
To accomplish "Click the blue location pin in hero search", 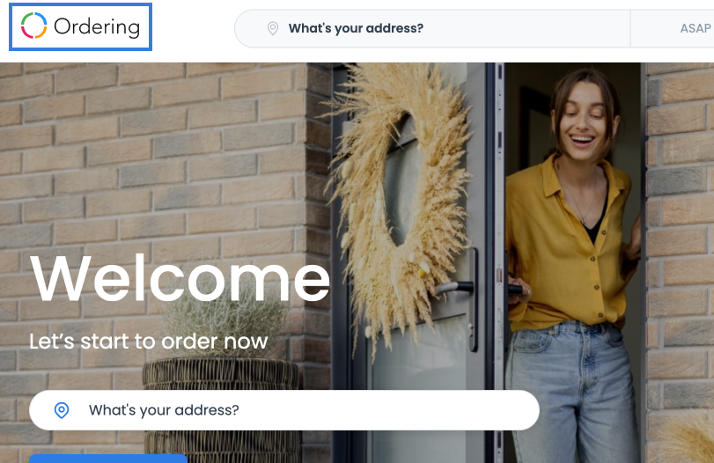I will tap(62, 410).
